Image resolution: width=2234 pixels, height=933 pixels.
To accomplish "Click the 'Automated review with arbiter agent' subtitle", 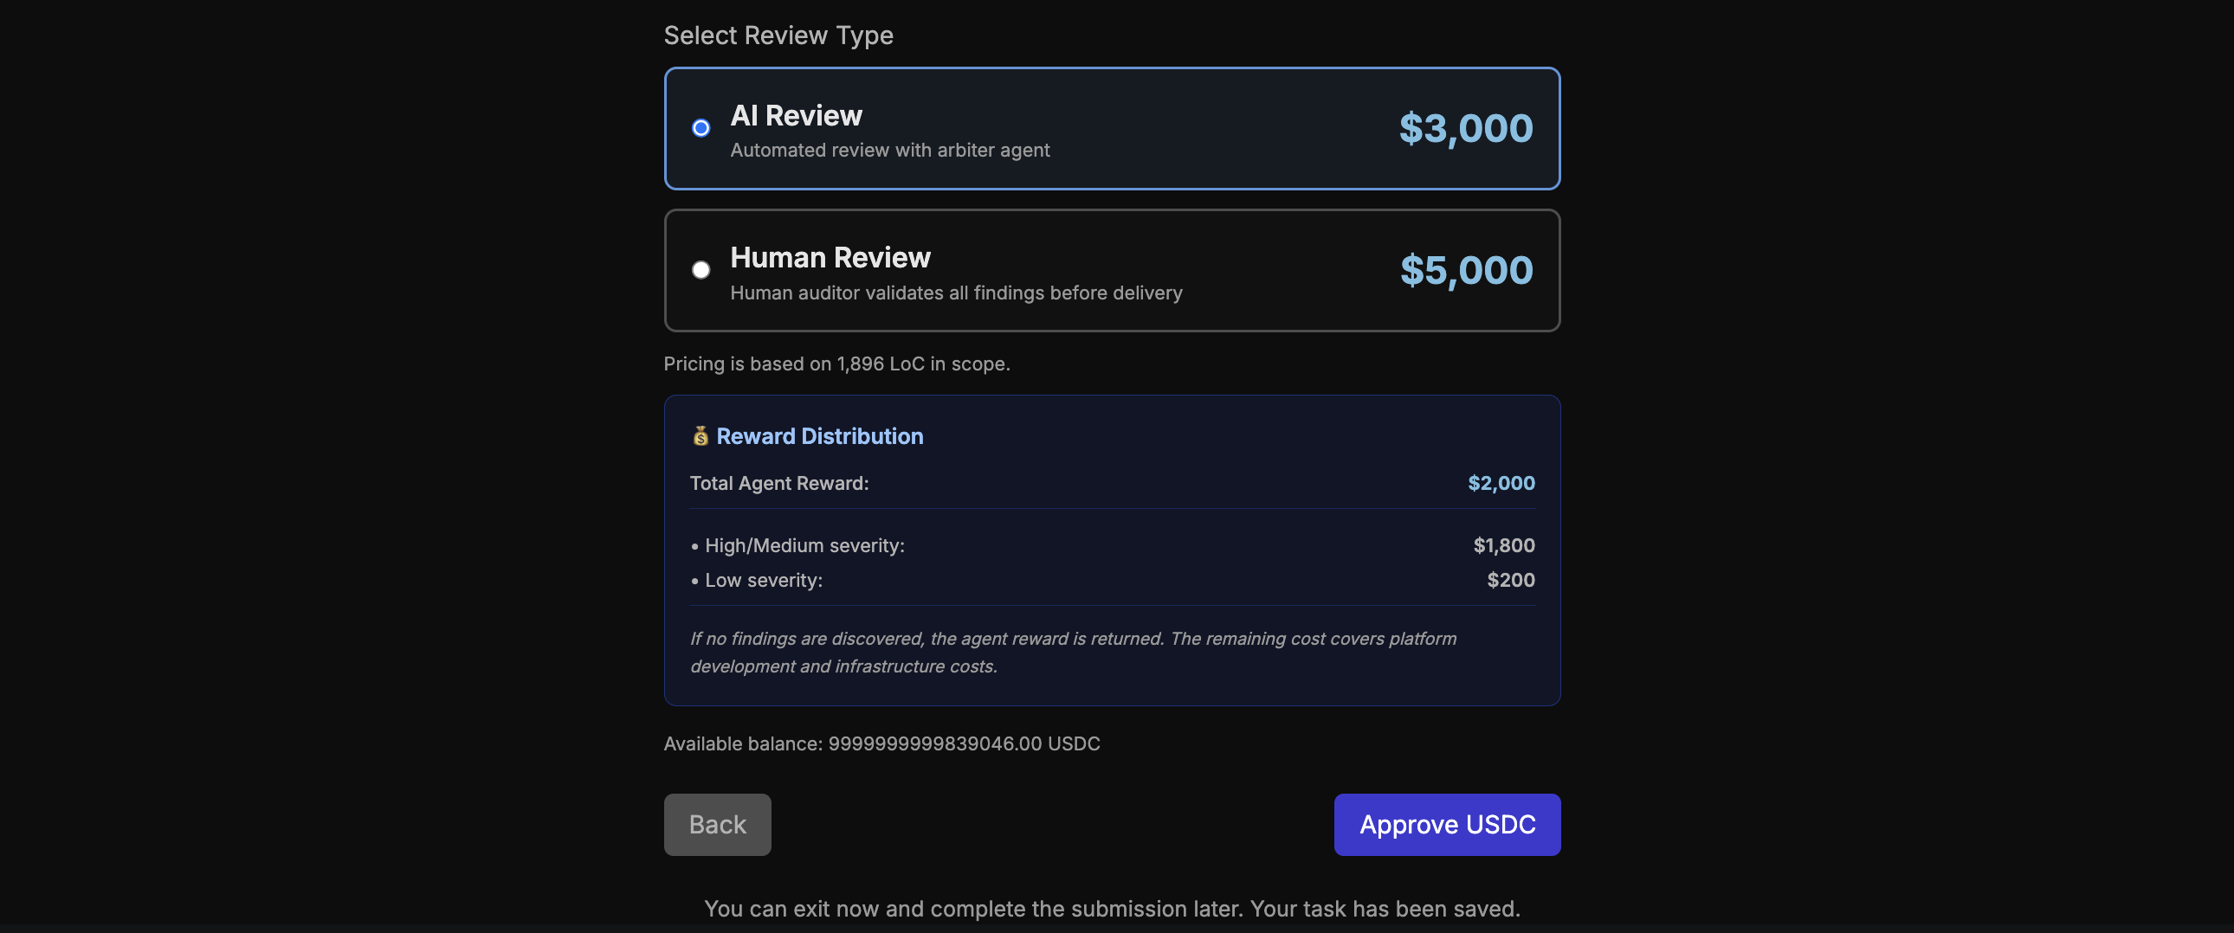I will click(x=890, y=150).
